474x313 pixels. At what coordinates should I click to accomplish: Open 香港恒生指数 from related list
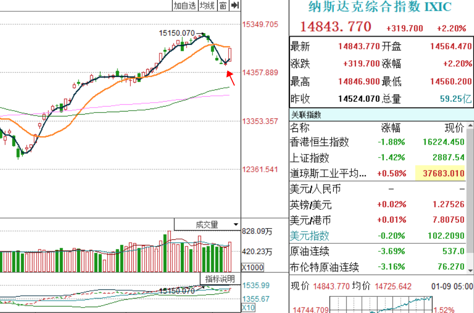tap(319, 142)
